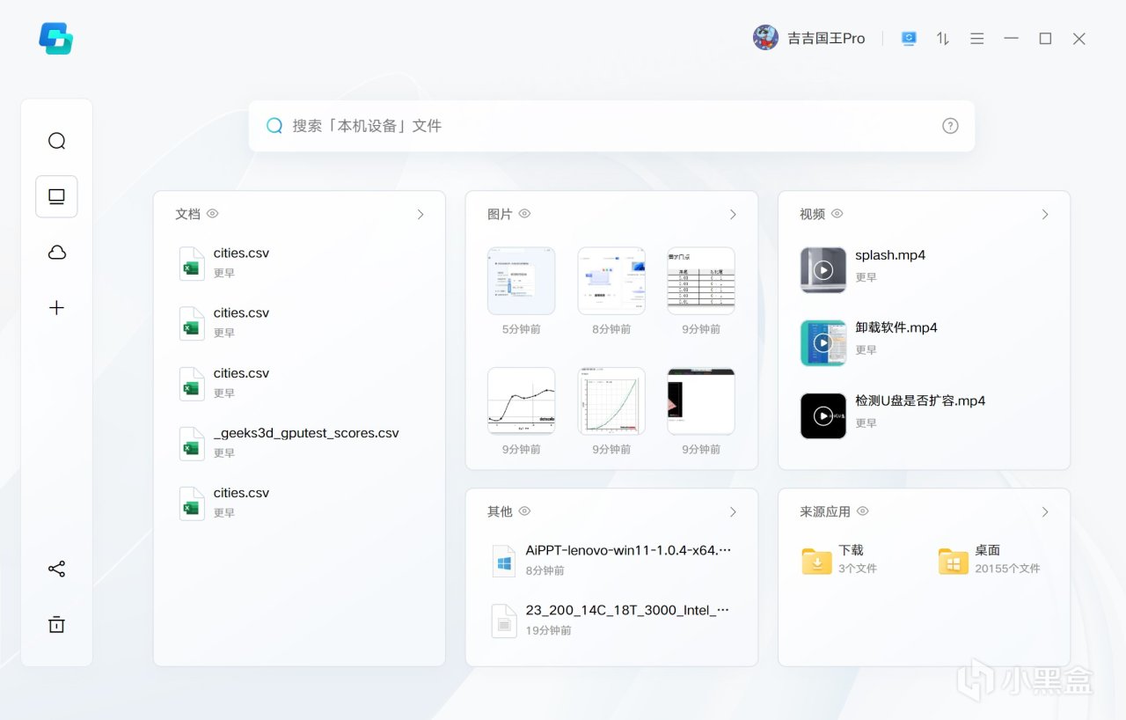1126x720 pixels.
Task: Click the file name 卸载软件.mp4
Action: [x=896, y=327]
